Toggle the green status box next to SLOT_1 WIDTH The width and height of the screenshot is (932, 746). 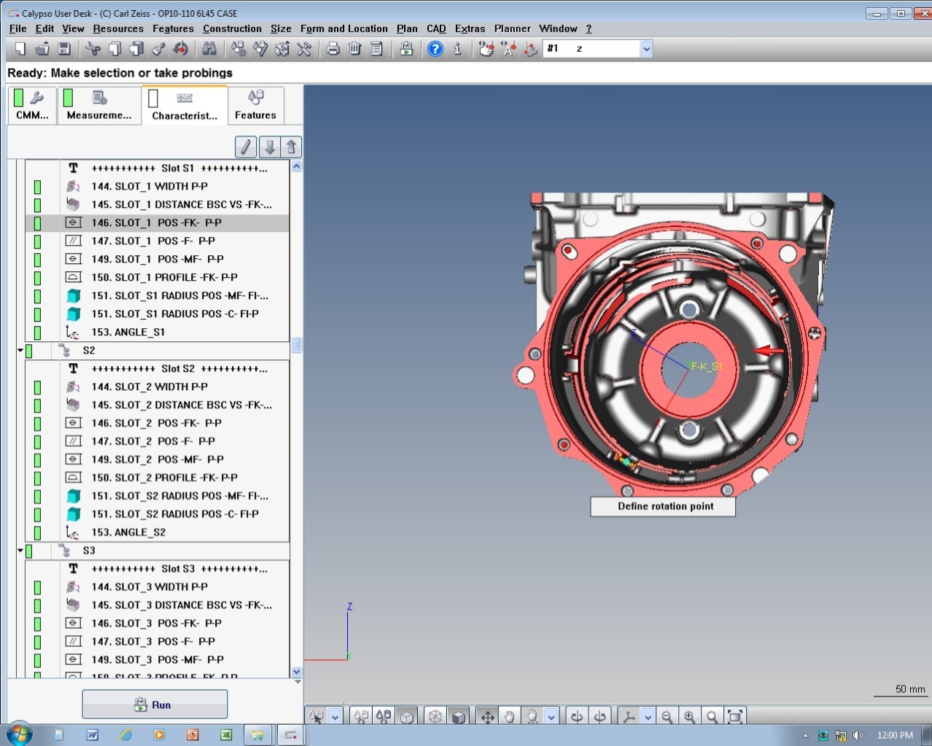point(36,187)
